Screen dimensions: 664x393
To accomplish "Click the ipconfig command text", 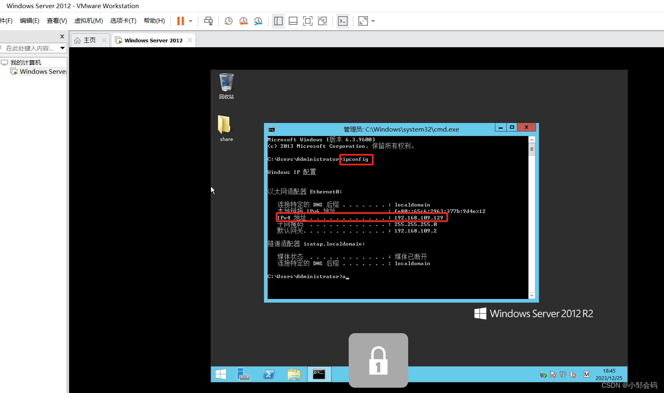I will point(356,159).
